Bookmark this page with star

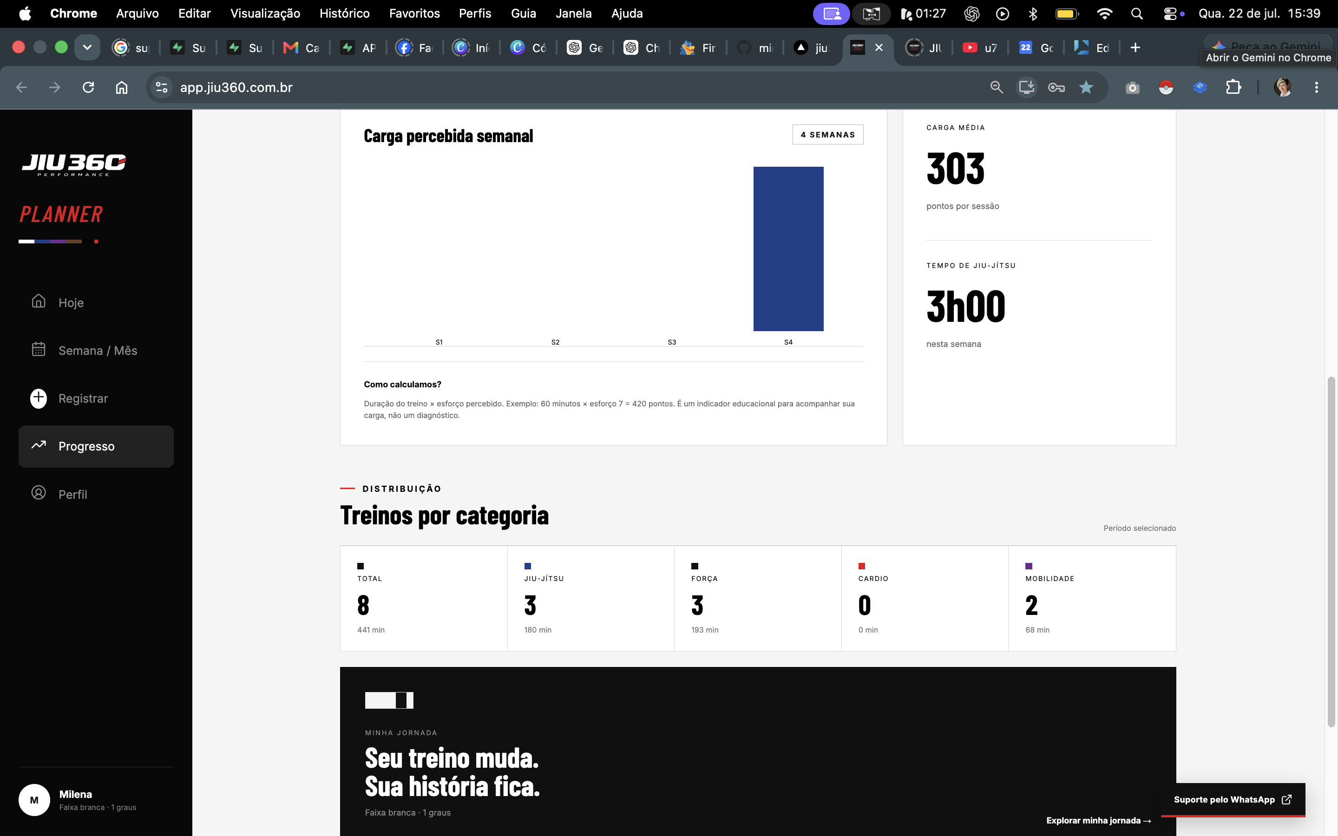click(1086, 87)
